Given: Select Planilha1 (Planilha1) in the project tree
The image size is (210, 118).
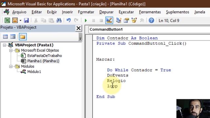Looking at the screenshot, I should (x=43, y=61).
